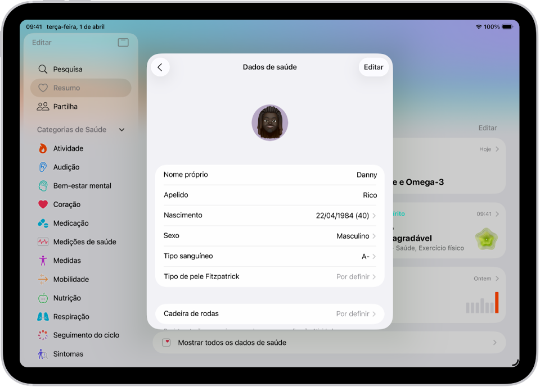The image size is (540, 387).
Task: Click the Medidas figure icon
Action: tap(43, 261)
